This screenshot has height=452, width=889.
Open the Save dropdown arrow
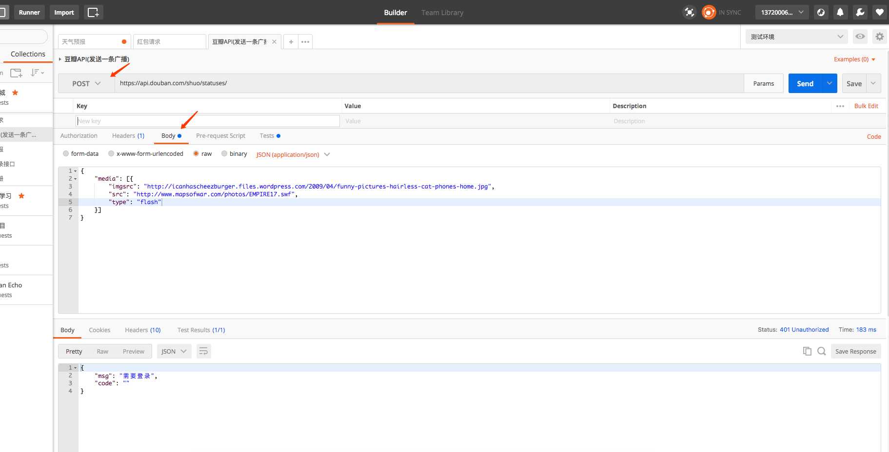pos(873,83)
